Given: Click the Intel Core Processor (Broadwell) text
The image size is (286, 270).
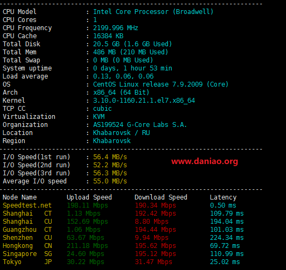Looking at the screenshot, I should pos(153,12).
